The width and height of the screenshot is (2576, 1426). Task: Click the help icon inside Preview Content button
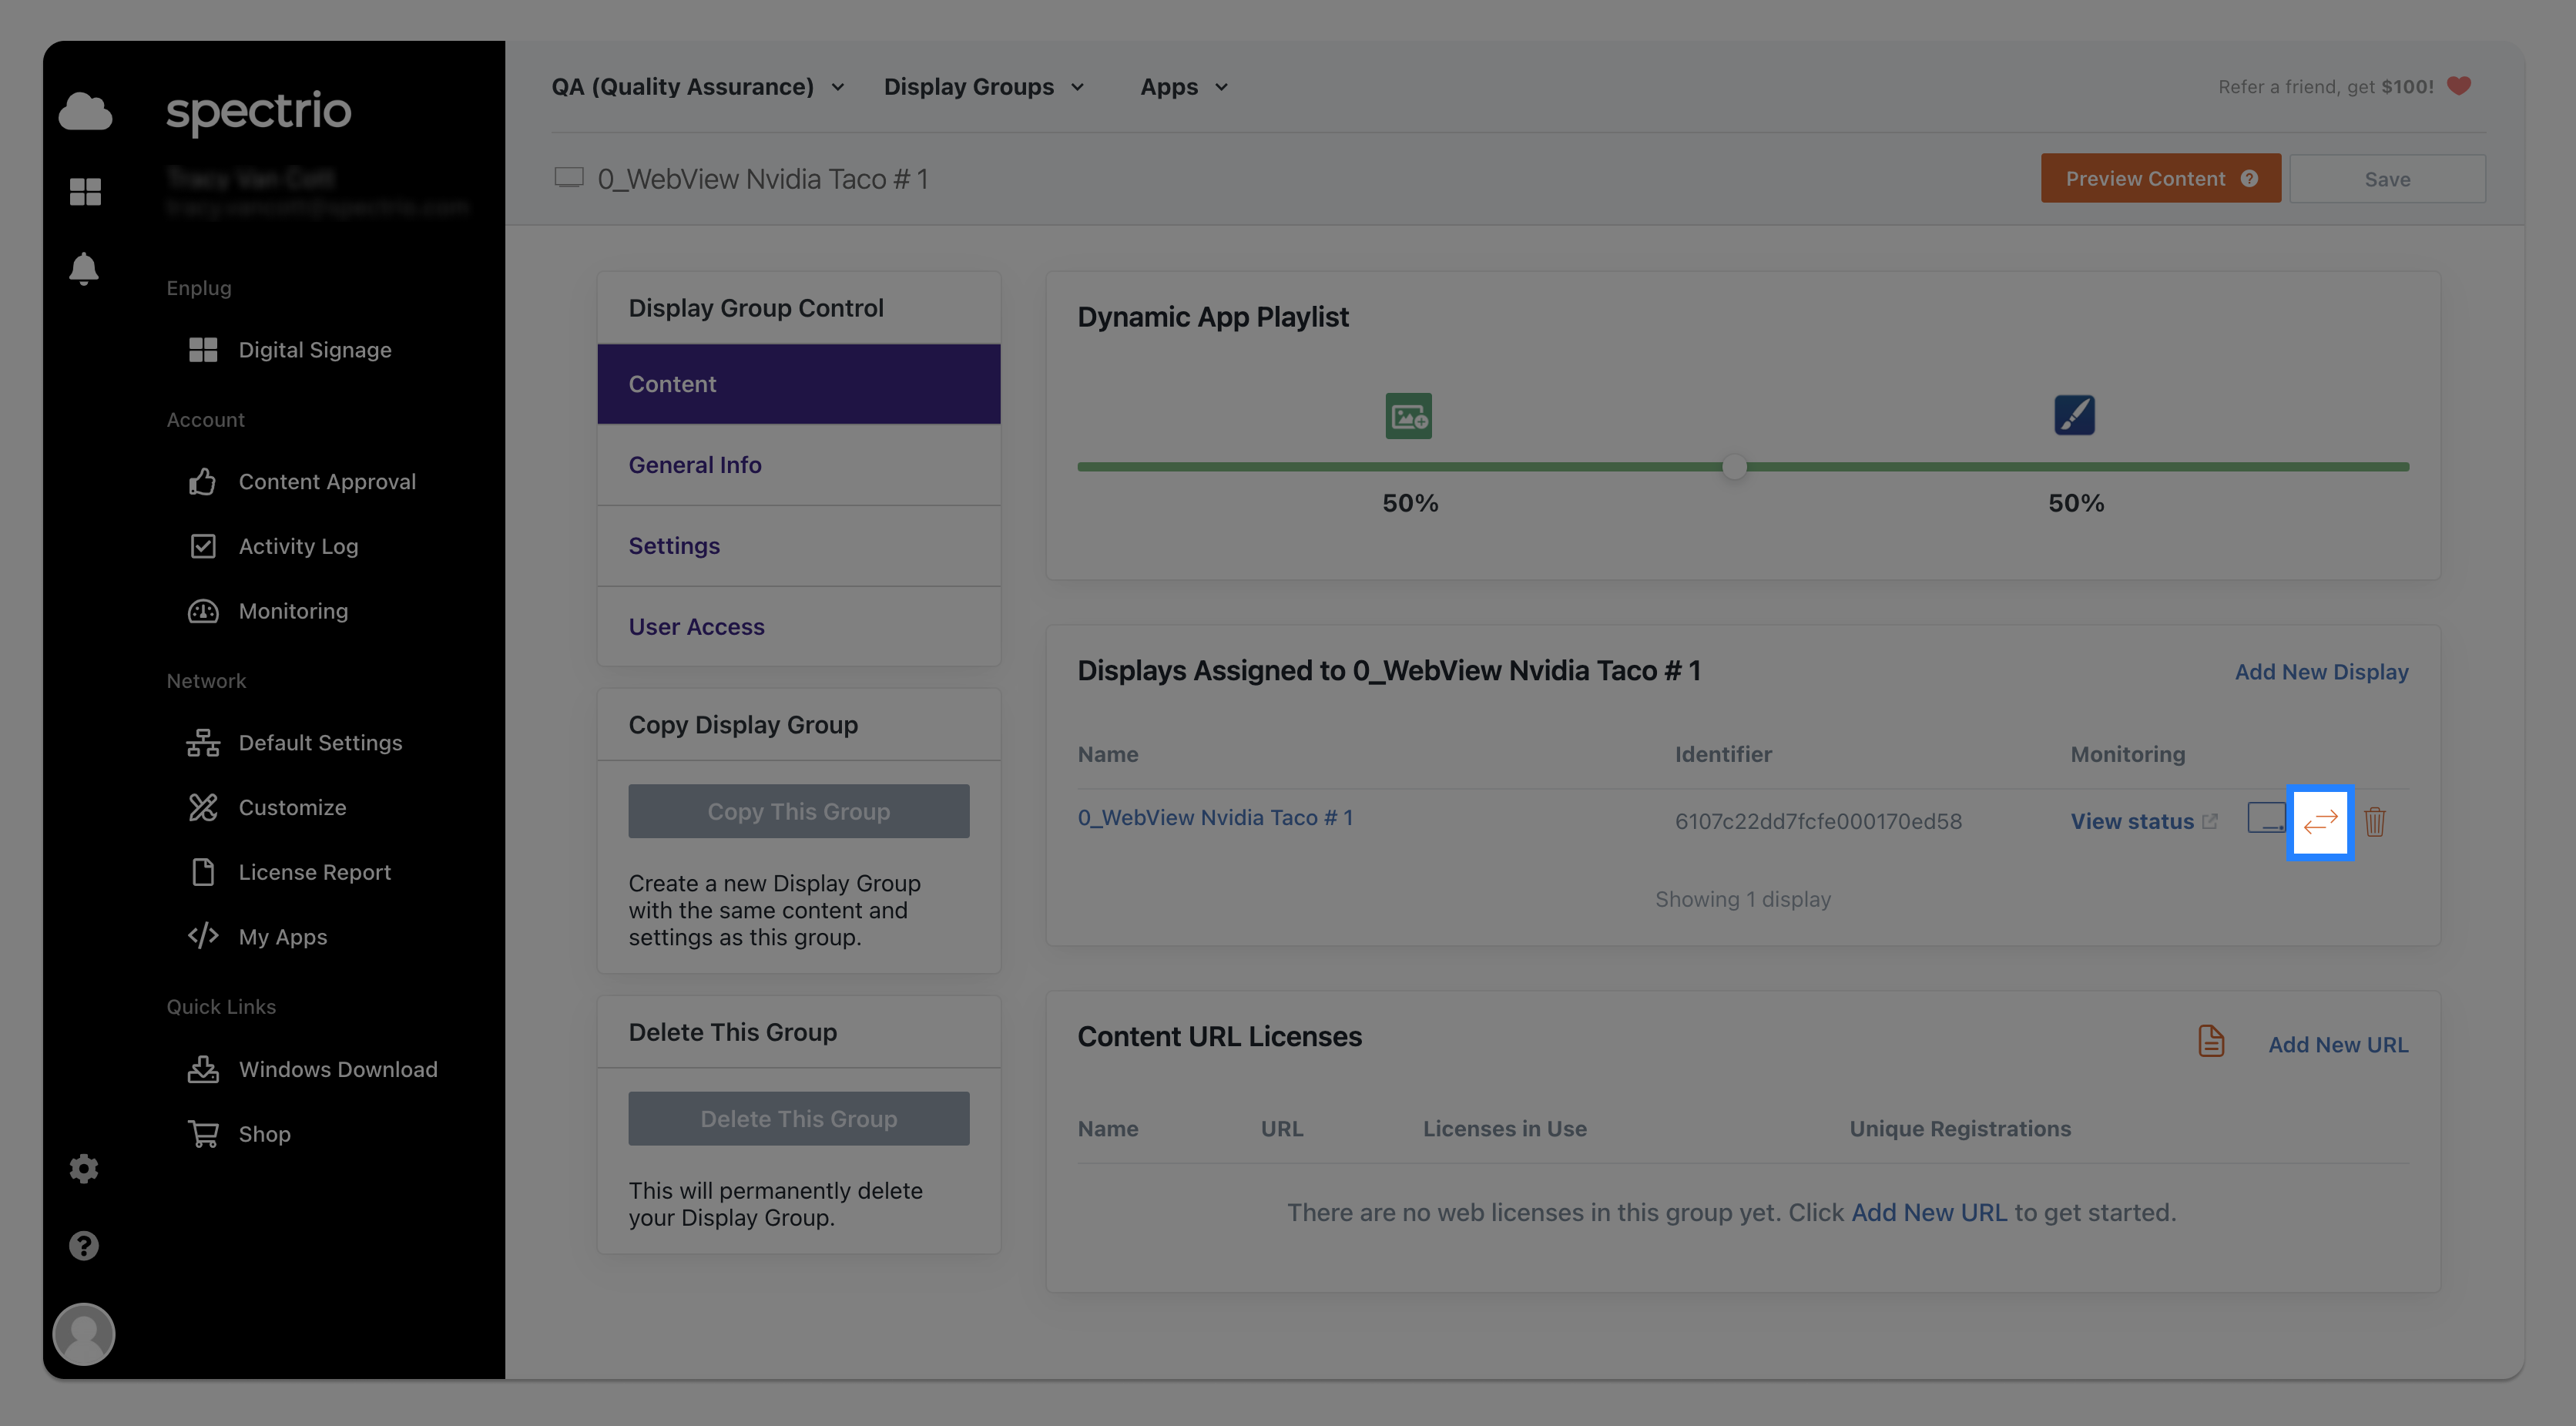2249,179
